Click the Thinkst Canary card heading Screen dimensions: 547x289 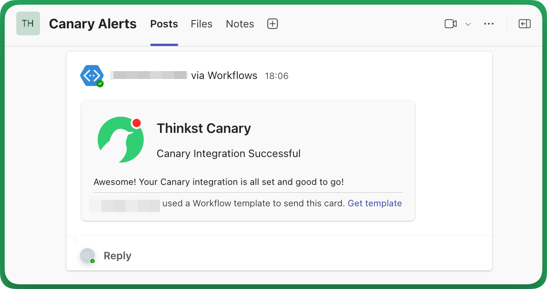(x=204, y=128)
